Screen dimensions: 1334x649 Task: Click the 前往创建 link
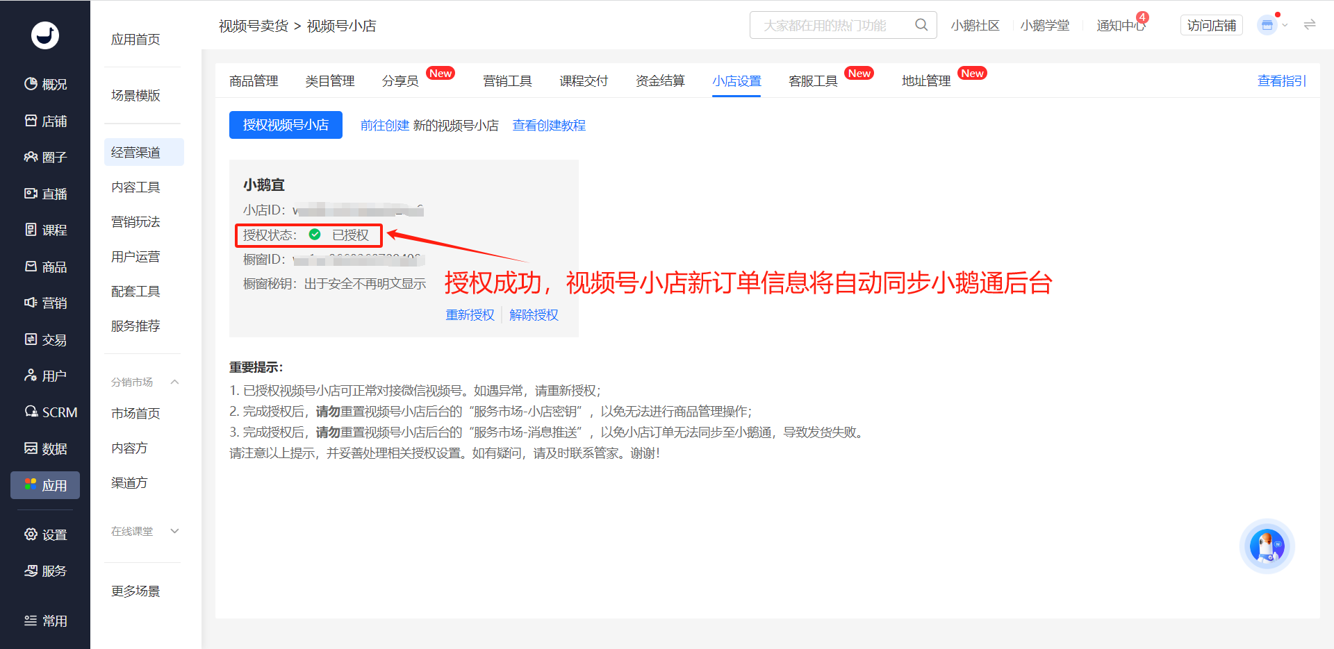tap(385, 126)
